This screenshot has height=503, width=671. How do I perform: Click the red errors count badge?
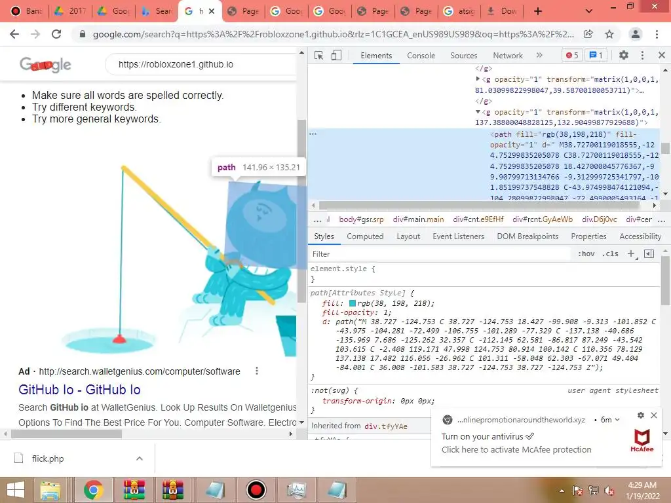pyautogui.click(x=571, y=55)
